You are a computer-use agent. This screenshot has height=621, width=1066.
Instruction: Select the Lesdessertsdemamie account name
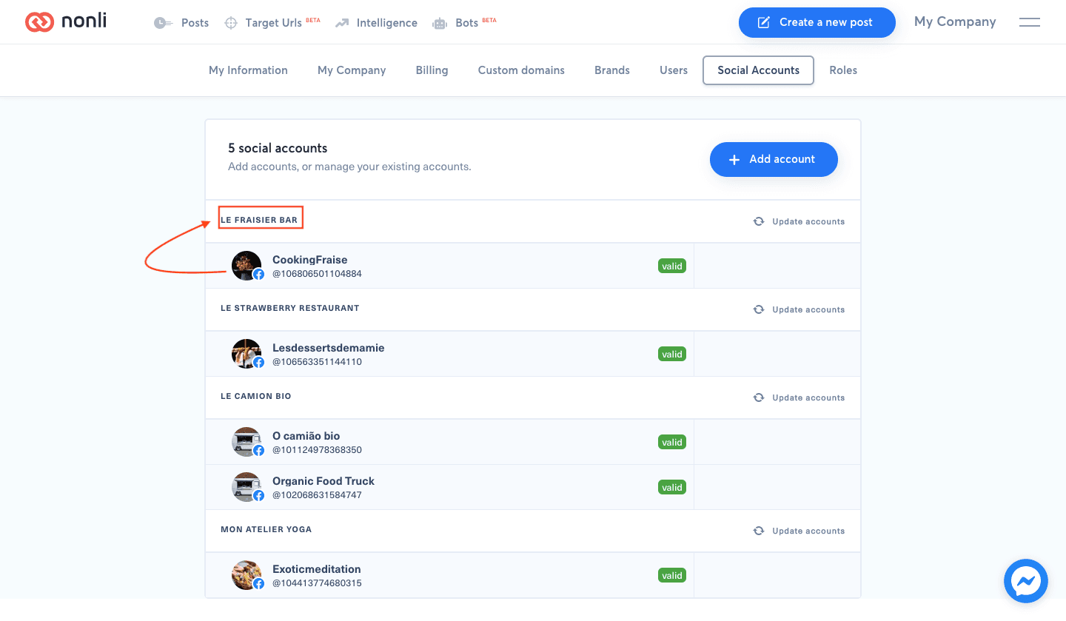pos(328,348)
